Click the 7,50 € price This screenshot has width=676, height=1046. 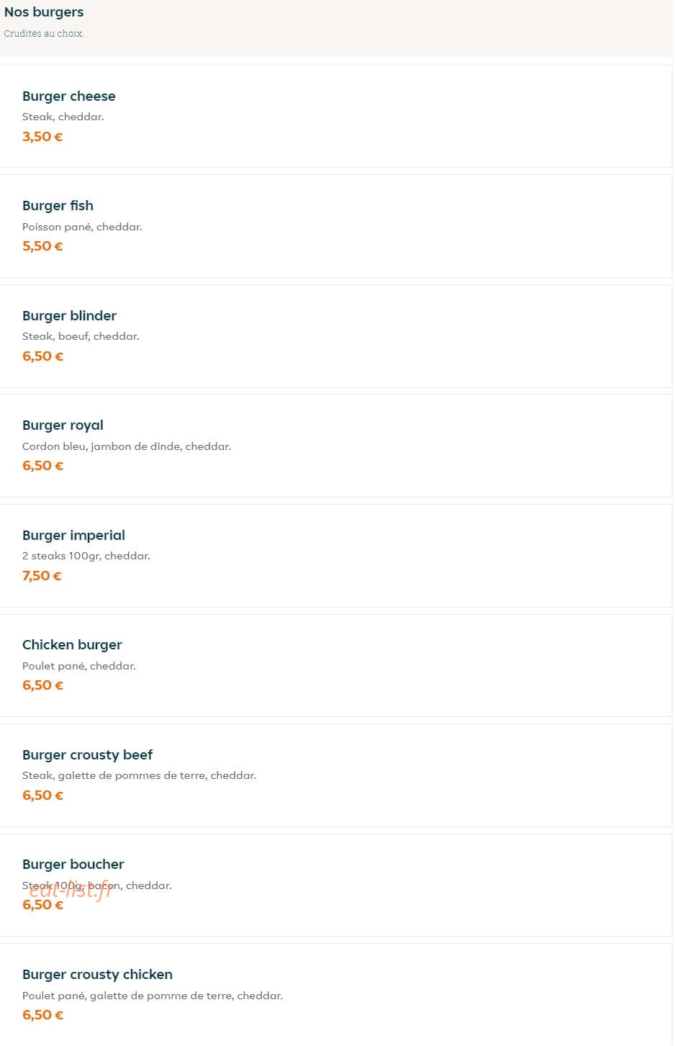tap(42, 576)
